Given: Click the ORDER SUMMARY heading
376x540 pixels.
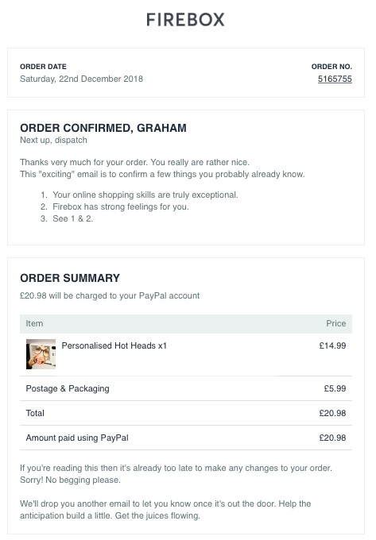Looking at the screenshot, I should 70,278.
